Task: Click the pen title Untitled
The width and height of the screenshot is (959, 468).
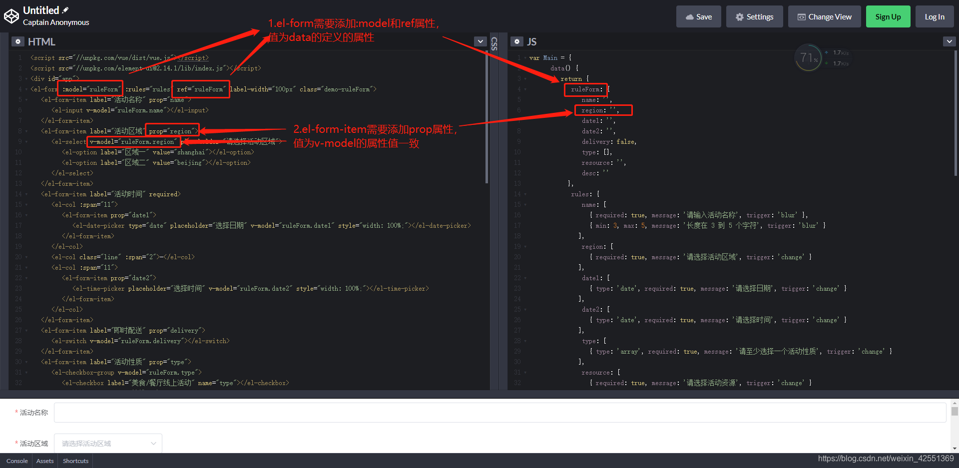Action: 41,10
